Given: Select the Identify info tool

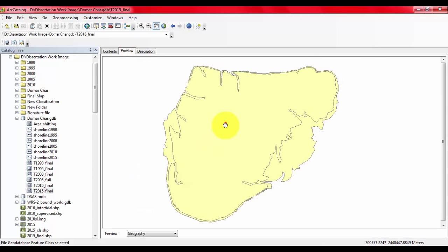Looking at the screenshot, I should (189, 26).
